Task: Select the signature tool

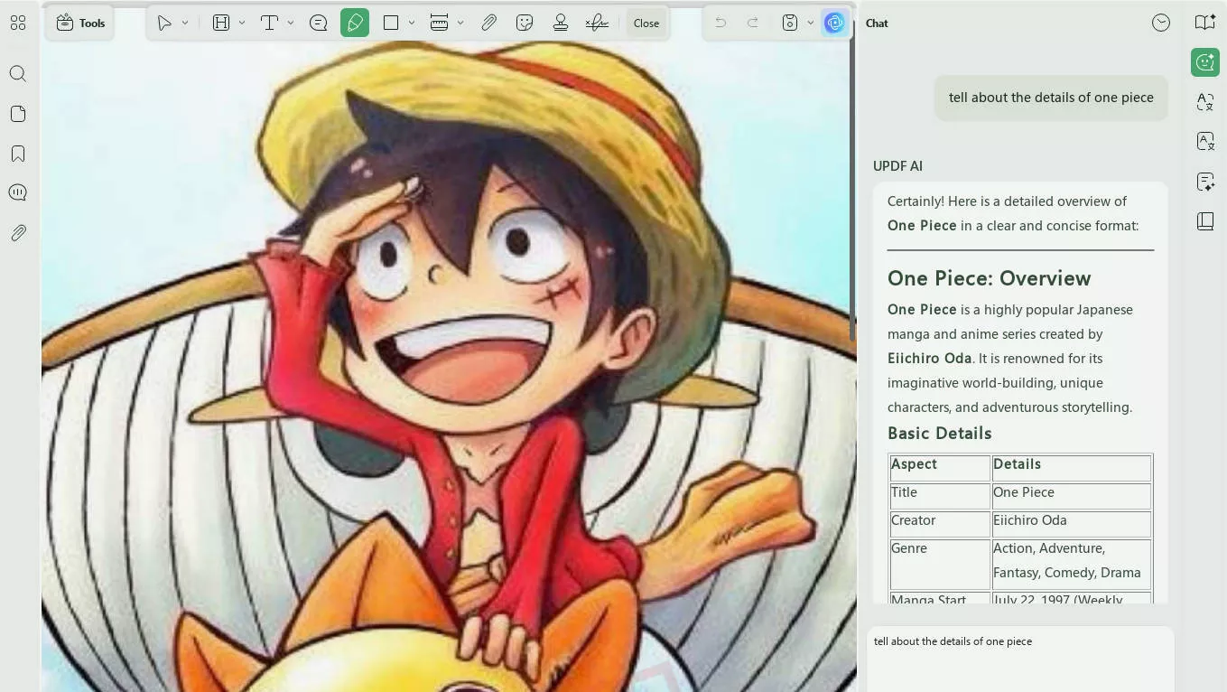Action: [x=597, y=23]
